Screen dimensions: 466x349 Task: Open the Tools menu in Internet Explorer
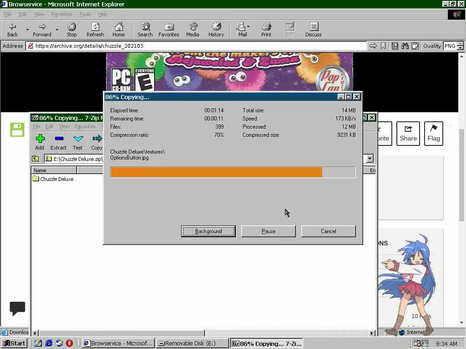click(x=85, y=14)
